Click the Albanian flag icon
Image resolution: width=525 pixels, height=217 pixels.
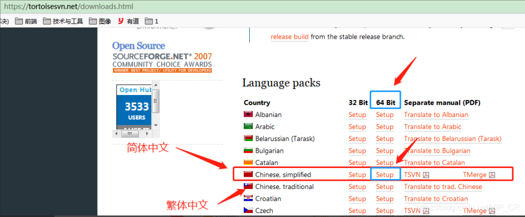(x=248, y=114)
